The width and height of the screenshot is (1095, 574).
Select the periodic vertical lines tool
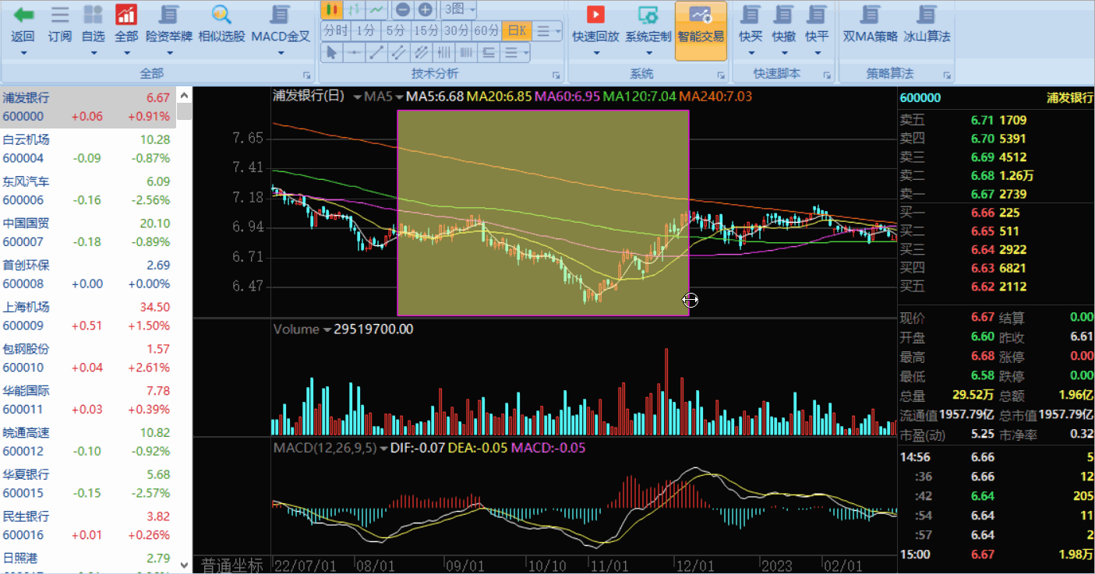tap(443, 52)
